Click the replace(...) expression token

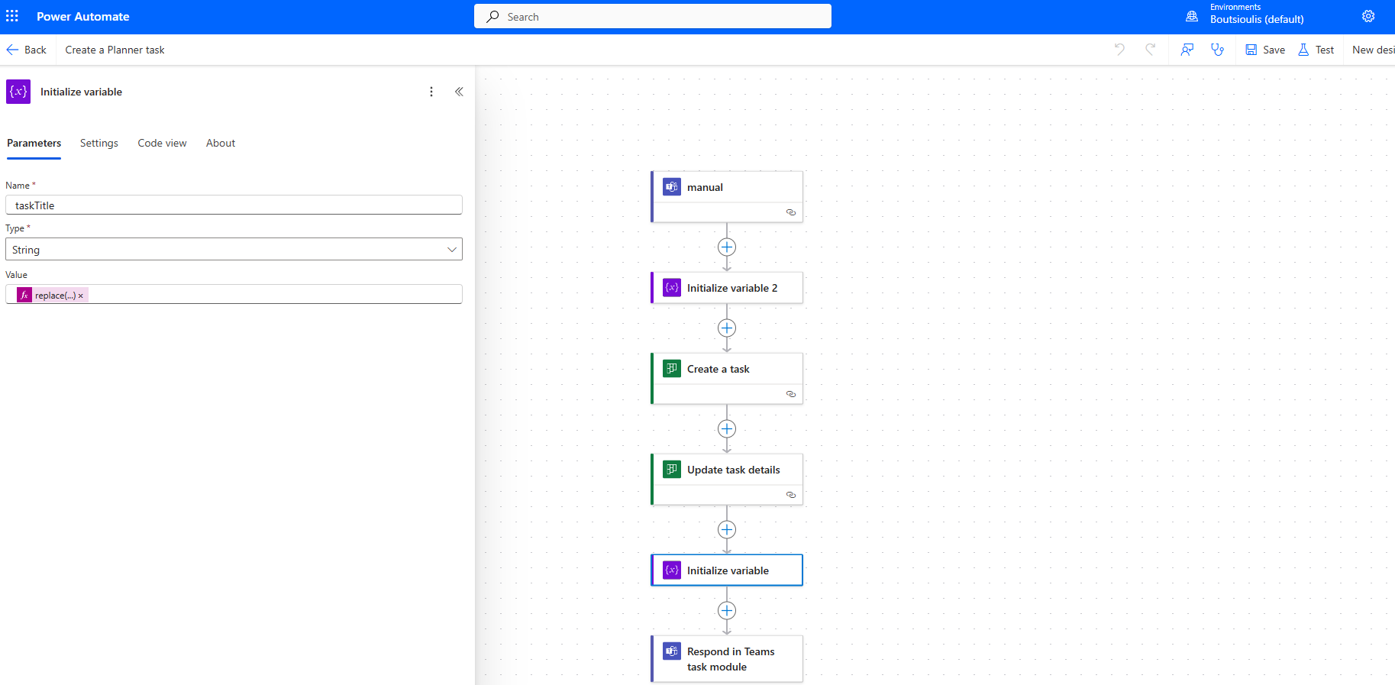(x=53, y=296)
